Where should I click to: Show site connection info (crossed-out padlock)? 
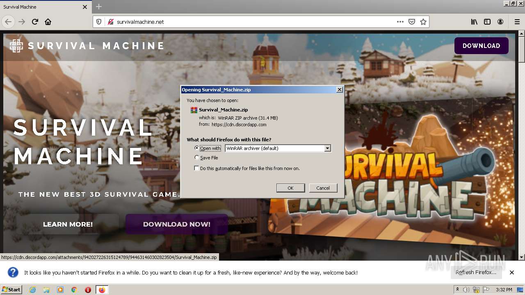110,22
